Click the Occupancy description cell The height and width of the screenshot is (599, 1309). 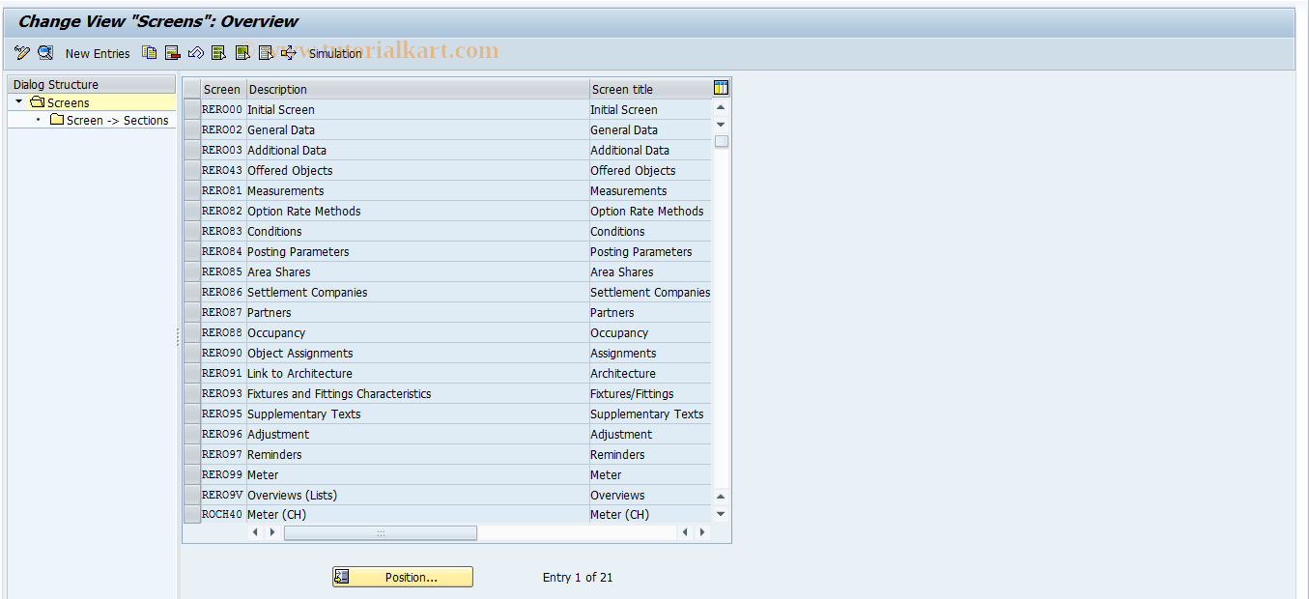417,332
